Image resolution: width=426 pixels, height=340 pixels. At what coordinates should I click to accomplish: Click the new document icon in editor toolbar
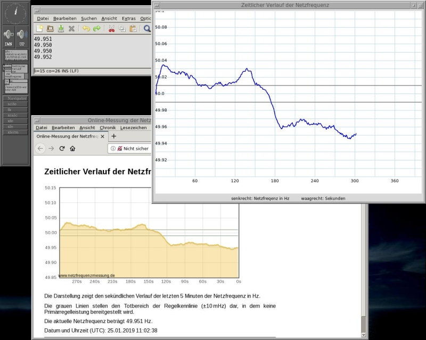pos(39,29)
